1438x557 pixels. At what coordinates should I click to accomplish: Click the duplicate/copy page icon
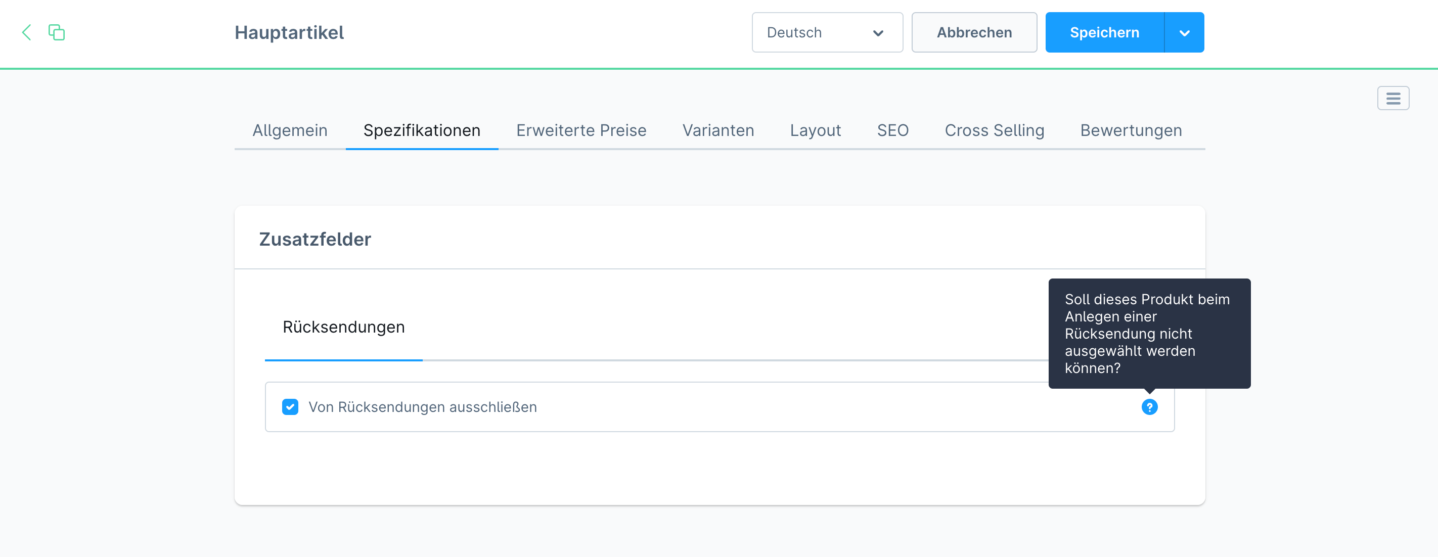tap(57, 32)
